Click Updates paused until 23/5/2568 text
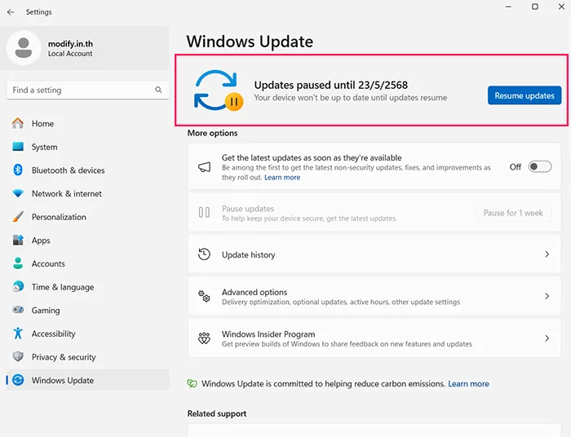571x437 pixels. (x=330, y=85)
